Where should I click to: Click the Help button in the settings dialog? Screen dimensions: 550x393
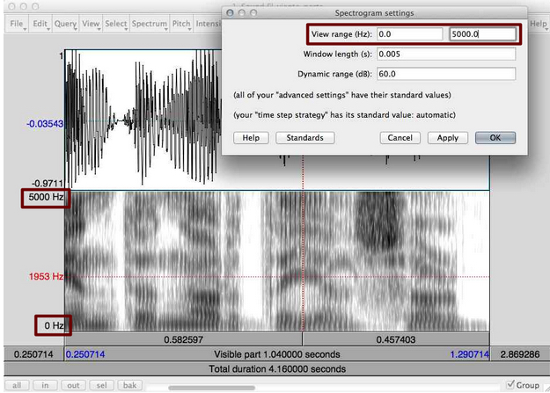coord(251,137)
